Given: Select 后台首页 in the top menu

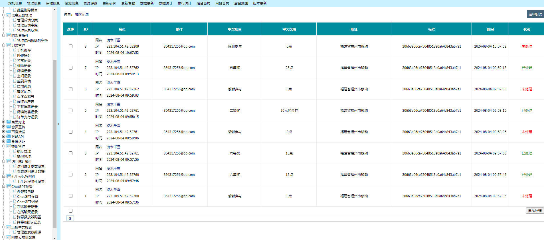Looking at the screenshot, I should 203,3.
